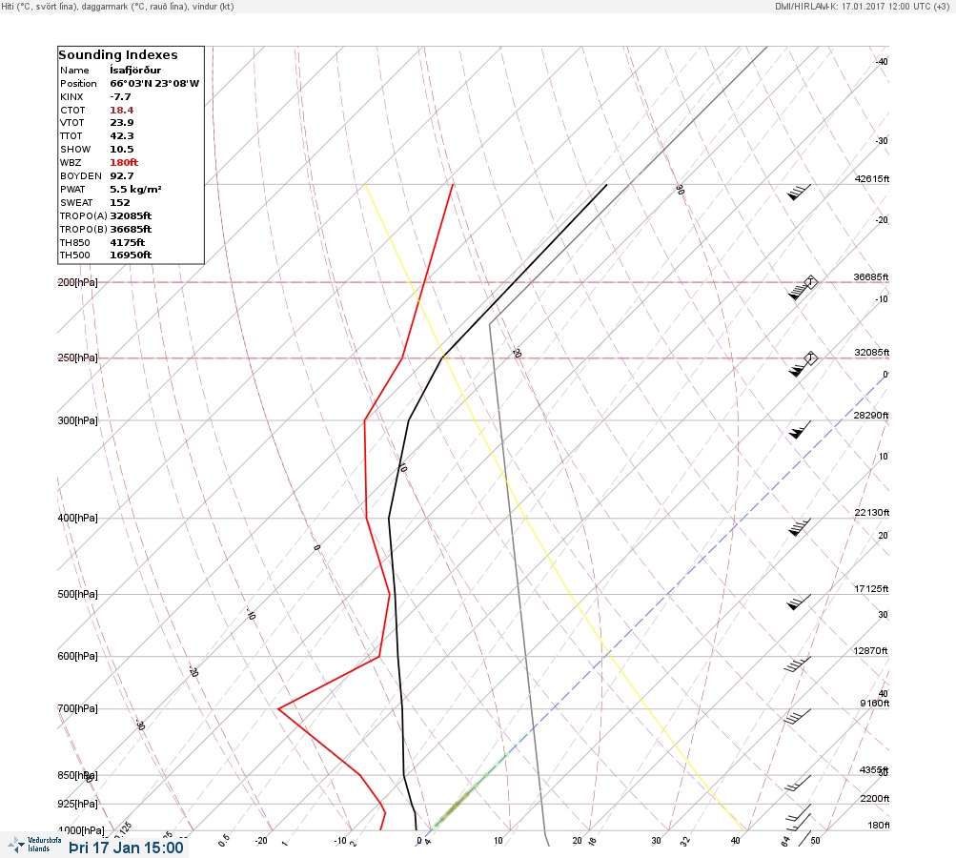
Task: Click the 22130ft altitude label
Action: tap(871, 512)
